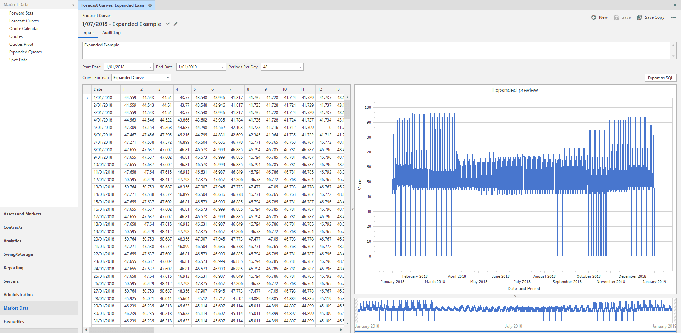
Task: Expand the curve title chevron dropdown
Action: coord(168,24)
